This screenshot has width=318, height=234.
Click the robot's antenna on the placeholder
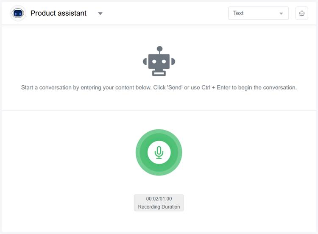159,50
